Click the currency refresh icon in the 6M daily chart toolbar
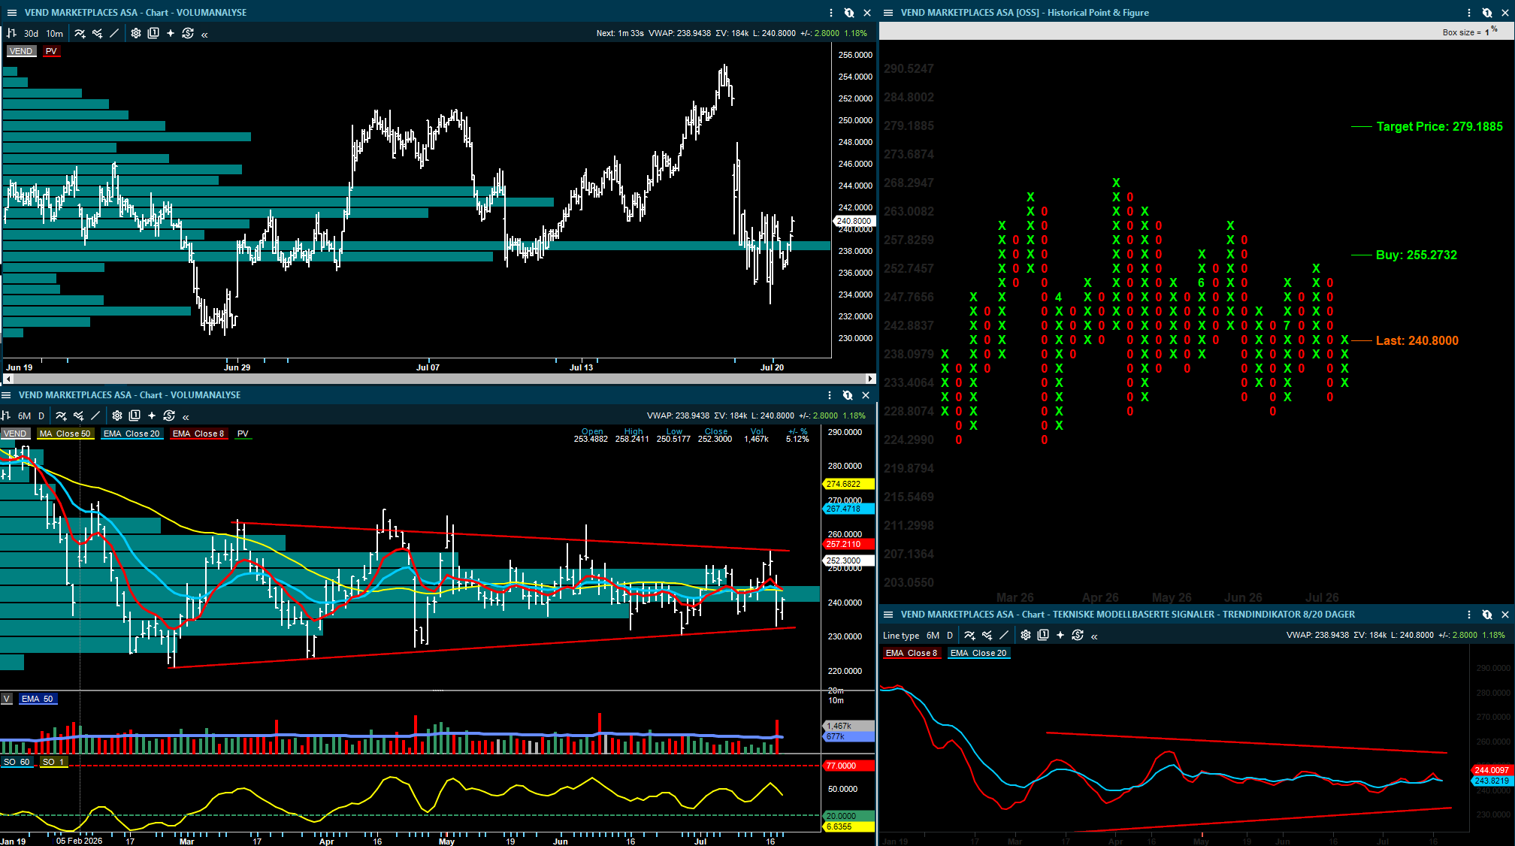 tap(169, 415)
